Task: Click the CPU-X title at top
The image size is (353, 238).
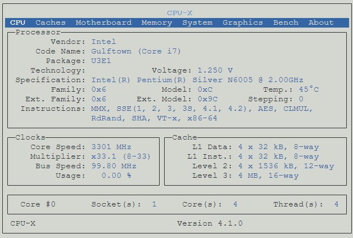Action: [x=179, y=13]
